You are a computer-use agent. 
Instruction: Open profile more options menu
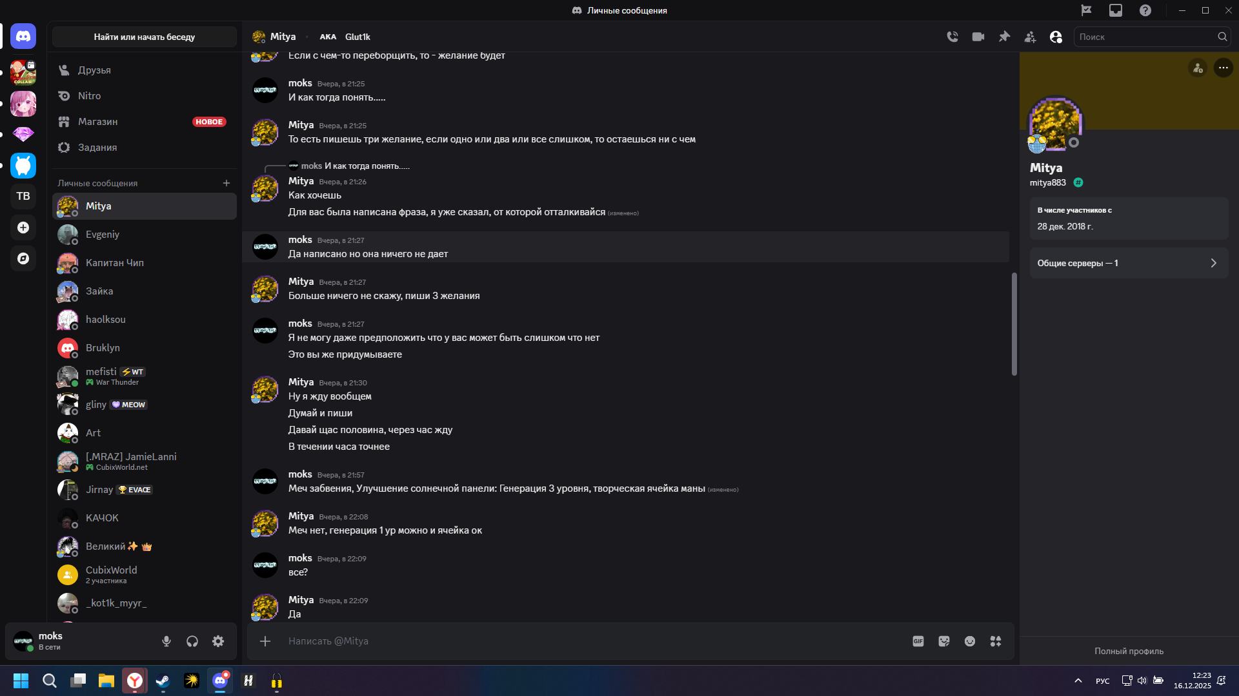pyautogui.click(x=1223, y=68)
